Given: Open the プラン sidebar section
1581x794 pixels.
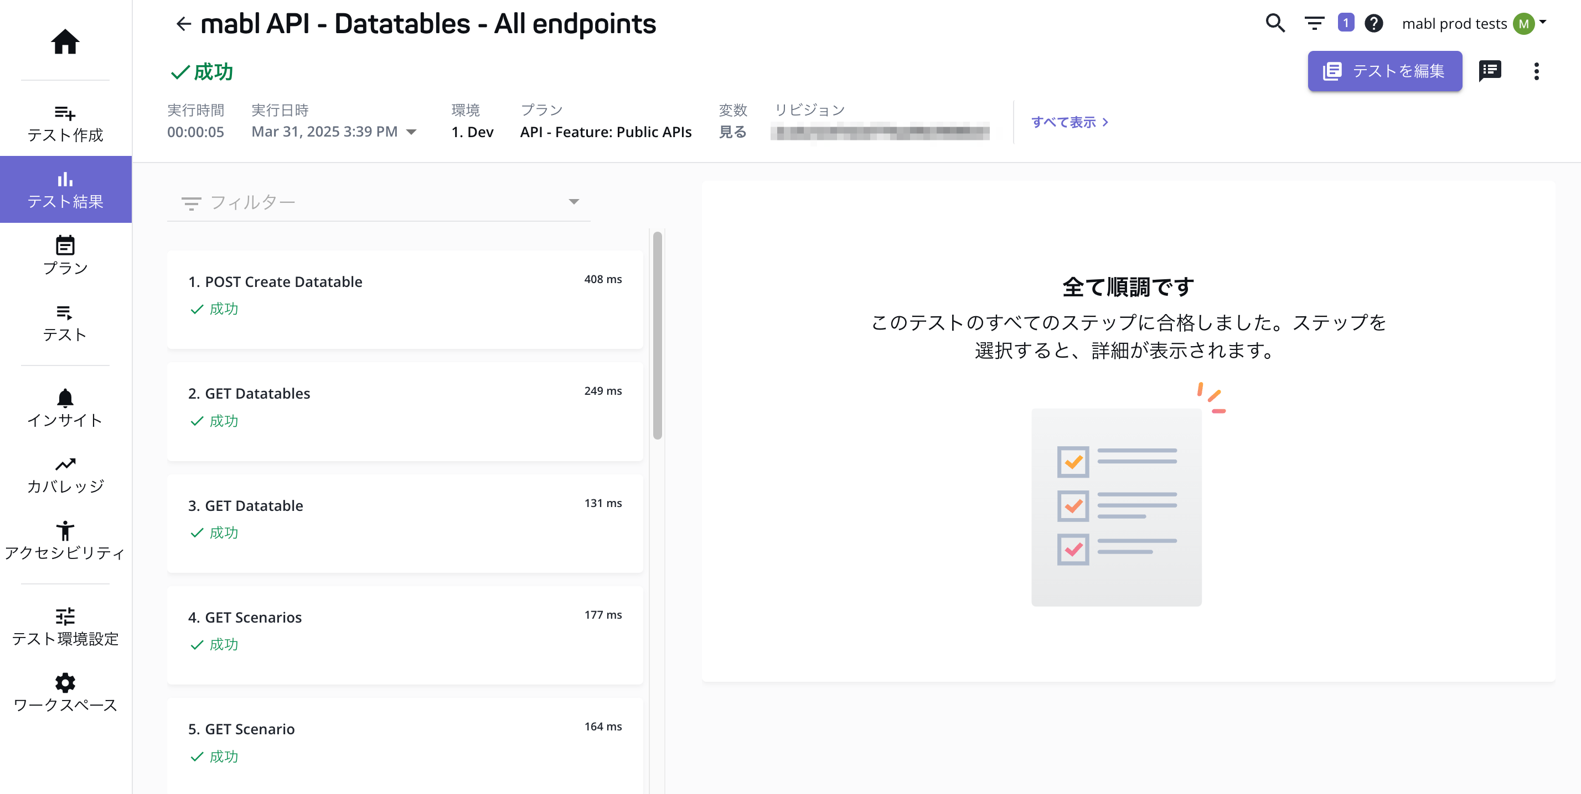Looking at the screenshot, I should pyautogui.click(x=65, y=257).
